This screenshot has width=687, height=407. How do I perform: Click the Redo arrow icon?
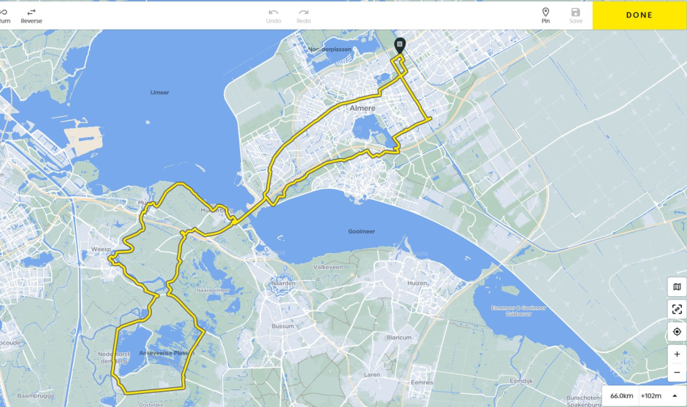[303, 12]
